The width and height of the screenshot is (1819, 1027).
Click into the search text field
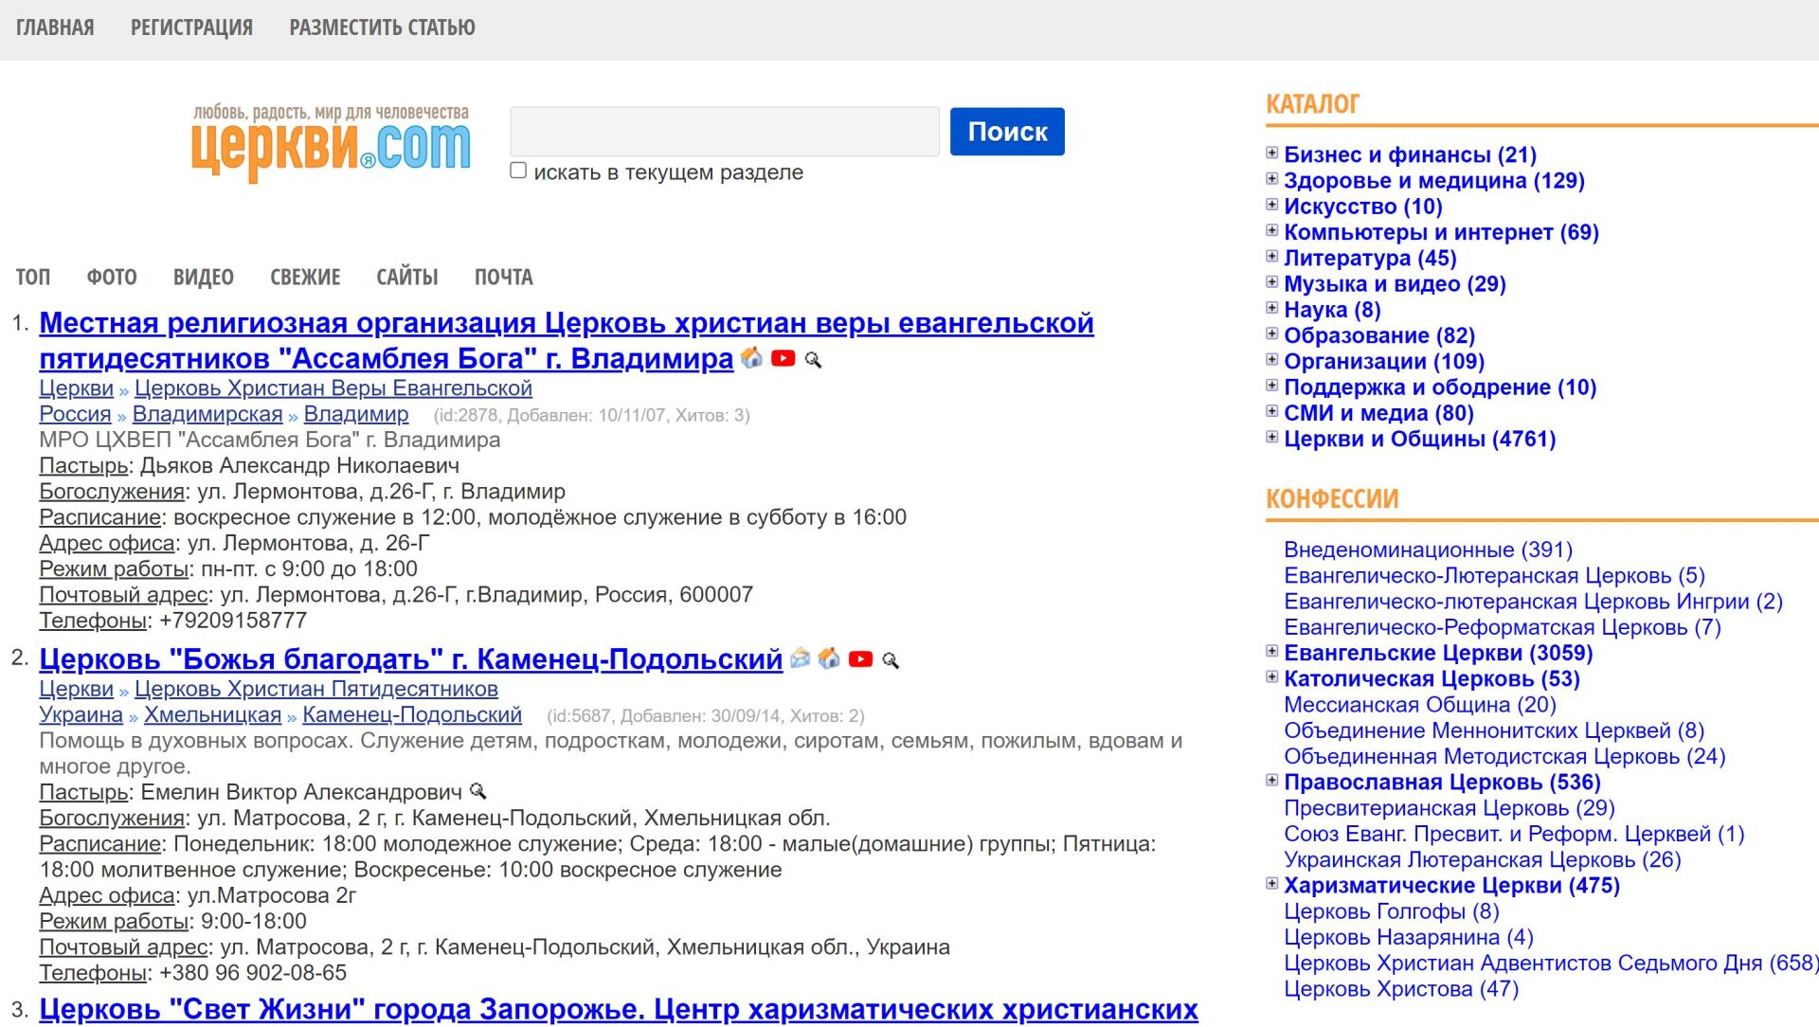pos(725,132)
